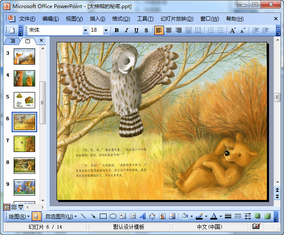
Task: Toggle bulleted list
Action: pos(221,30)
